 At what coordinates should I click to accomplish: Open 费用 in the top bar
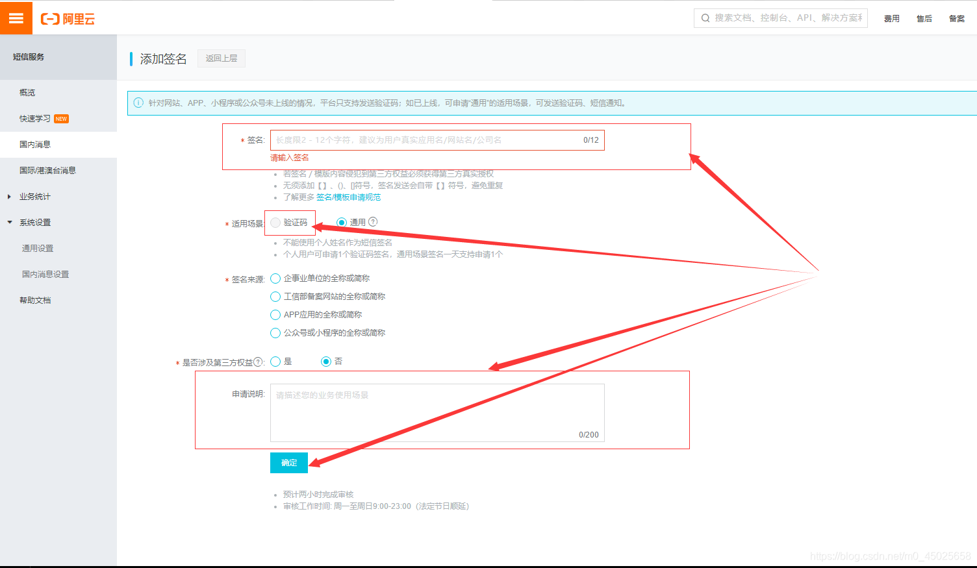(892, 19)
